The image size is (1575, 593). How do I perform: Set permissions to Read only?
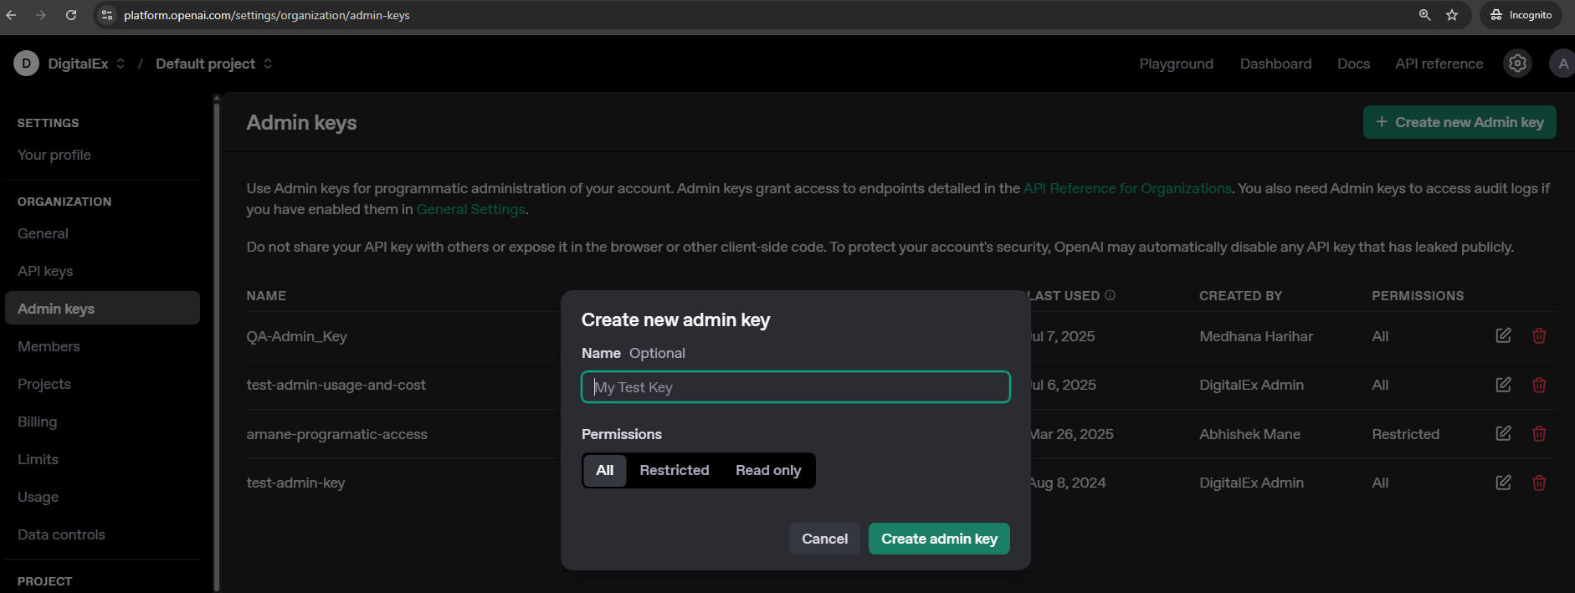coord(767,470)
